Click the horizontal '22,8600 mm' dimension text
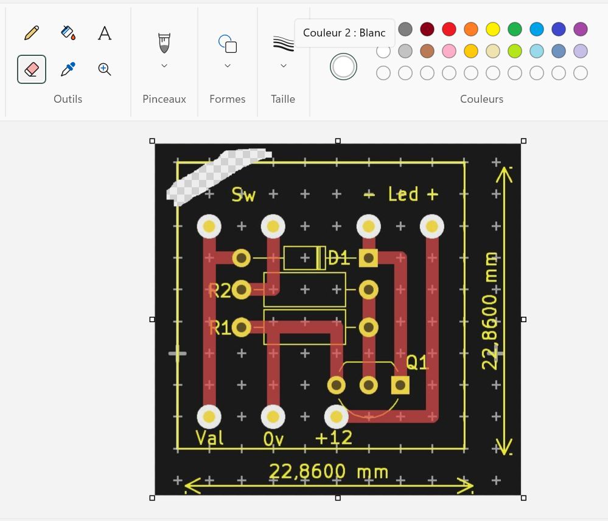Image resolution: width=608 pixels, height=521 pixels. pos(329,472)
